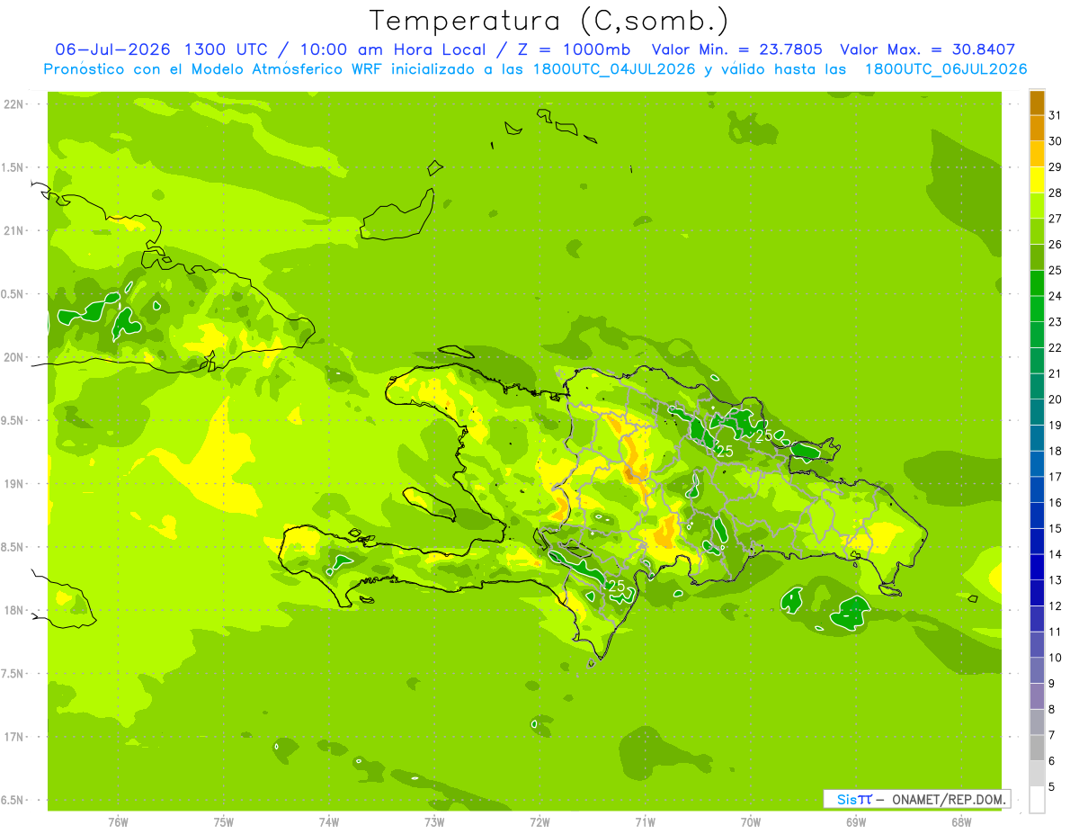Click the "10" colorbar label
The width and height of the screenshot is (1079, 834).
coord(1056,658)
